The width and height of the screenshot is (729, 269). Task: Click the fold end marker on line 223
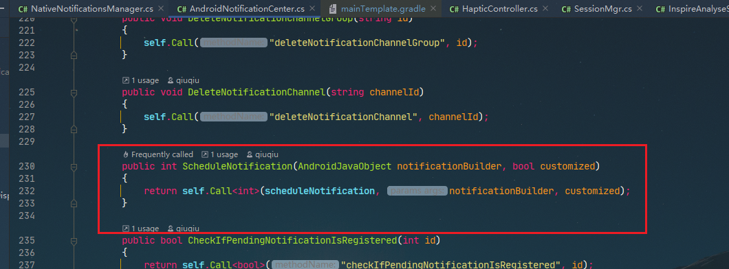click(74, 55)
